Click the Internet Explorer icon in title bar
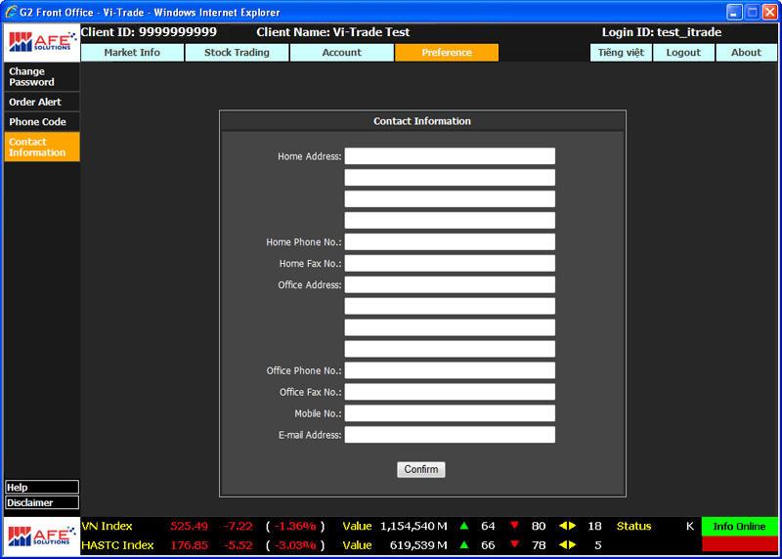Viewport: 782px width, 559px height. point(11,12)
